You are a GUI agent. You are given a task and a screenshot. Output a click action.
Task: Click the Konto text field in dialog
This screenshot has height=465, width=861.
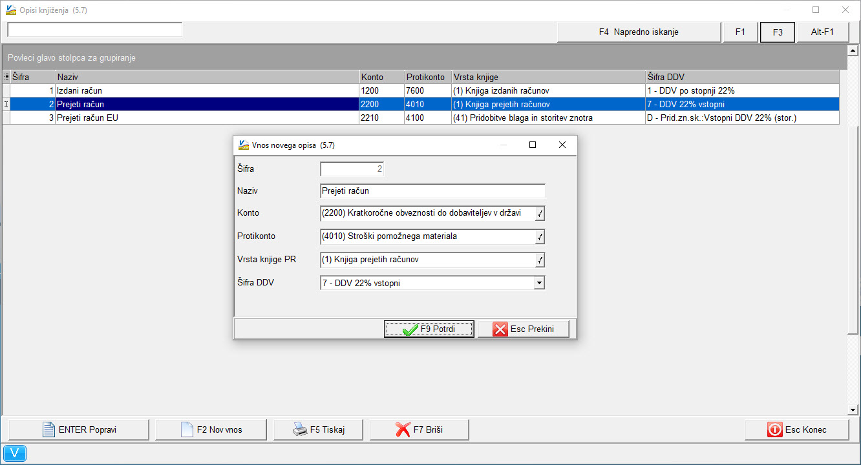click(427, 213)
